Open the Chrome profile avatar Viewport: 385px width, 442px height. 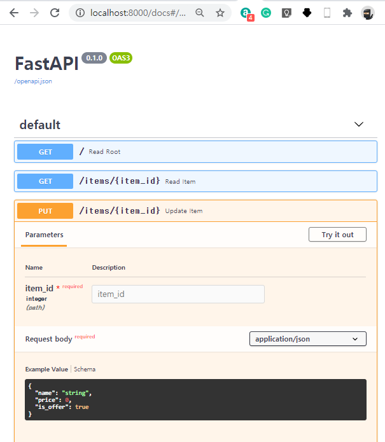(x=368, y=13)
